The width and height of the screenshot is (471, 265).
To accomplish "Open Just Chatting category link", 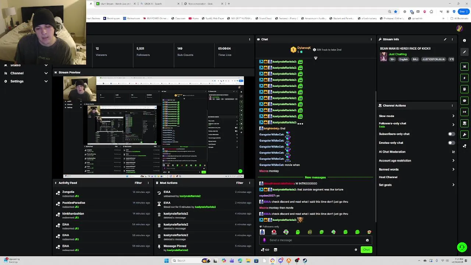I will [398, 54].
